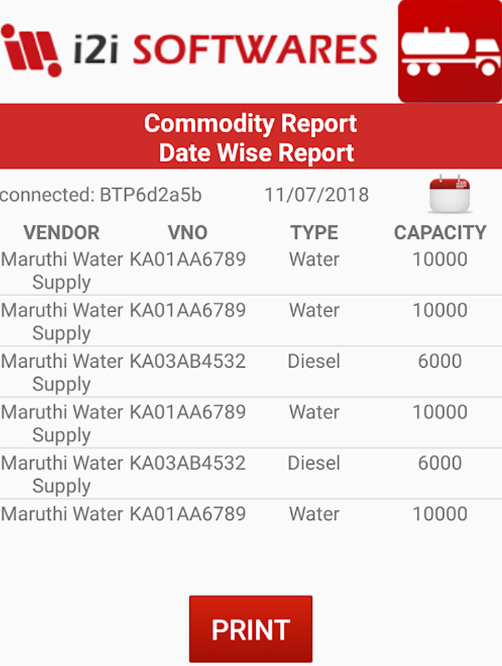This screenshot has width=502, height=666.
Task: Select the first Diesel row KA03AB4532
Action: pos(251,372)
